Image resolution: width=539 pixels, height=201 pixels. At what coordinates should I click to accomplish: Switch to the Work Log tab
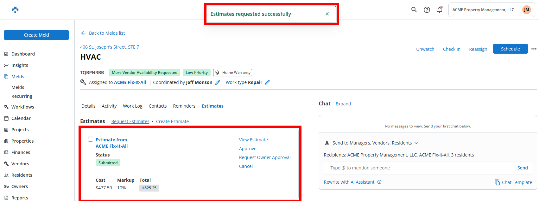tap(133, 106)
